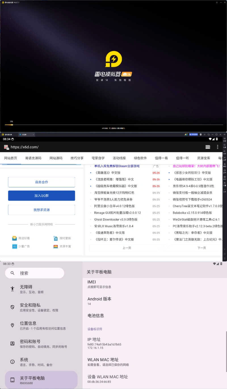Open the 值得一看 navigation tab
The image size is (227, 389).
point(161,158)
